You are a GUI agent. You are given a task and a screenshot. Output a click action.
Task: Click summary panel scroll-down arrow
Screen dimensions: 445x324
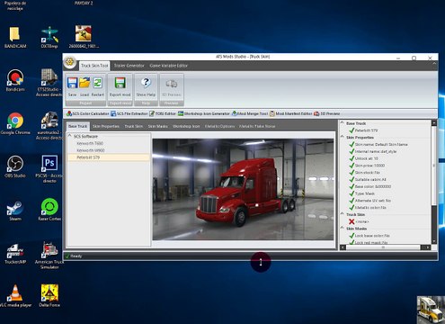pos(434,241)
